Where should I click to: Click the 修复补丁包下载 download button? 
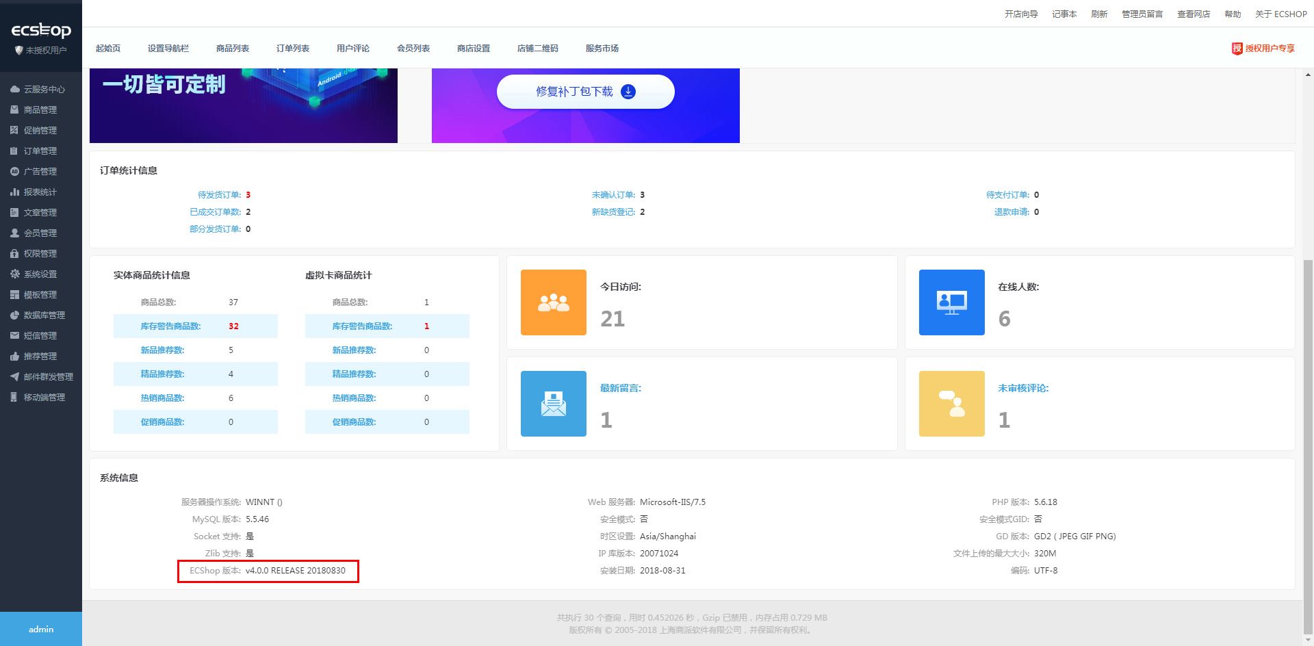(x=586, y=91)
